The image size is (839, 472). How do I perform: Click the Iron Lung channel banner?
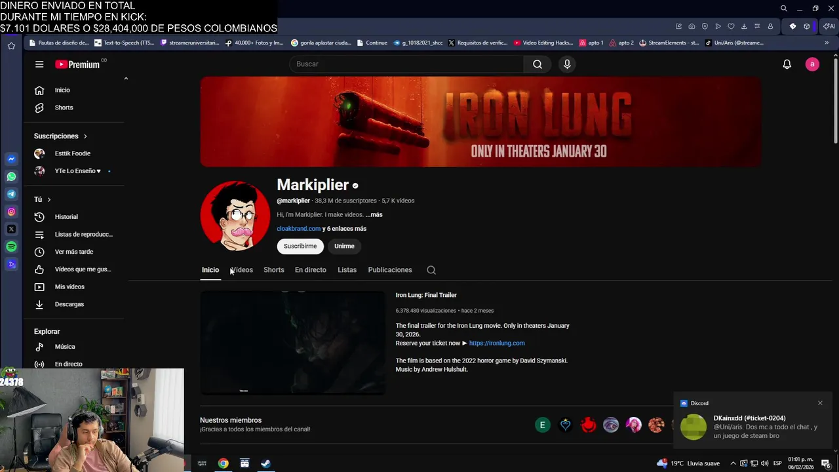480,122
